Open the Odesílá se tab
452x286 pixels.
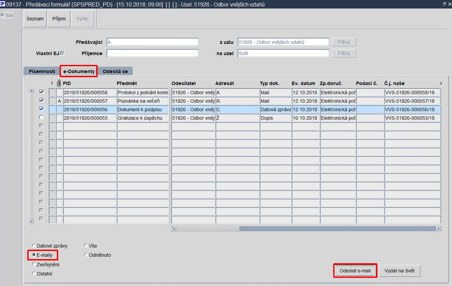[115, 71]
